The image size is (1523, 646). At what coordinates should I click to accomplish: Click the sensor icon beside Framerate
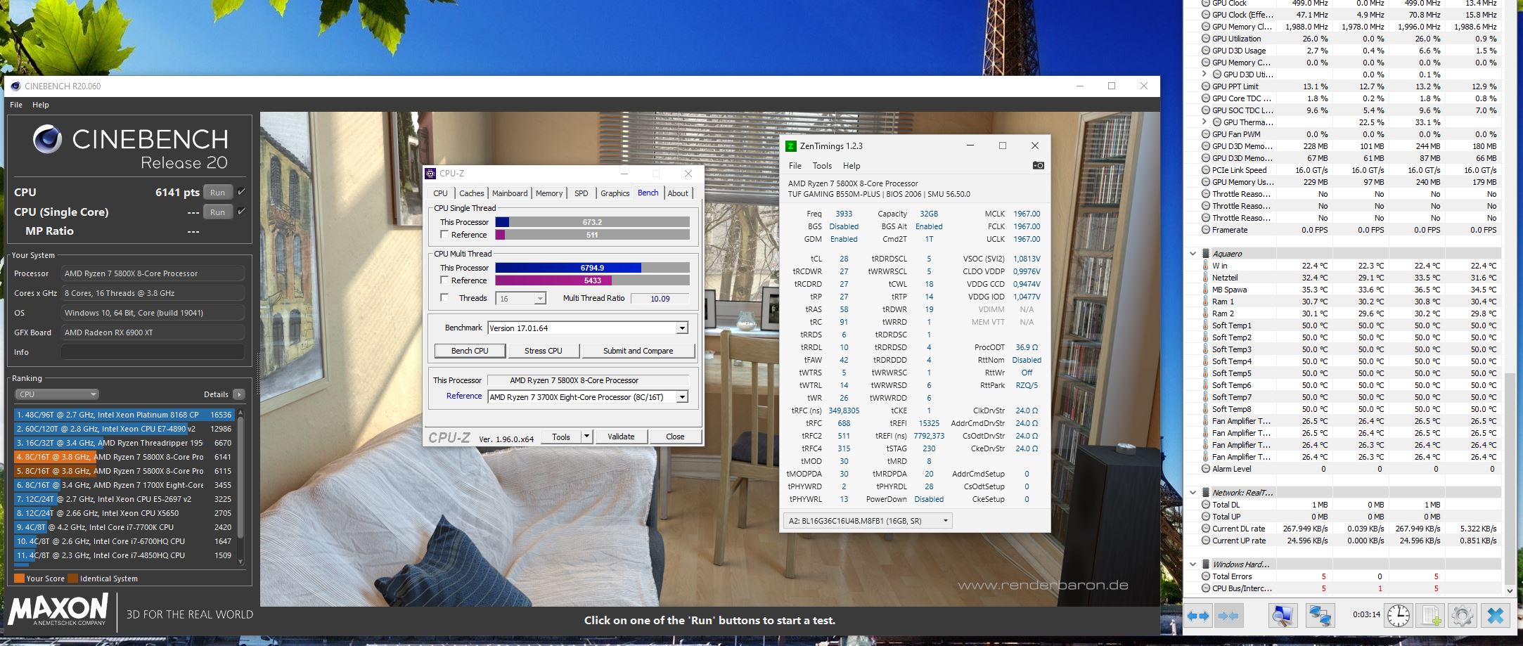[1206, 230]
